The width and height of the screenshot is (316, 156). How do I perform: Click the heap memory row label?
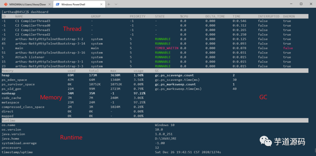[6, 75]
